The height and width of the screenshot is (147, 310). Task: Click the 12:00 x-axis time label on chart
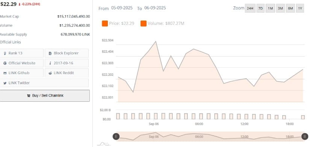(244, 124)
